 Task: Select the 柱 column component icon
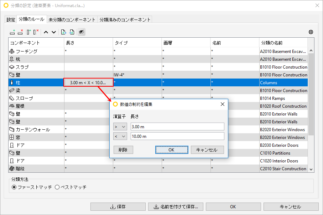coord(12,82)
